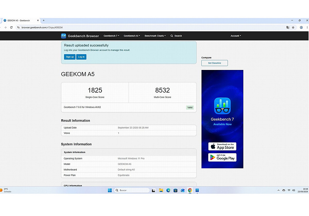Expand the Geekbench AI dropdown menu

[132, 36]
